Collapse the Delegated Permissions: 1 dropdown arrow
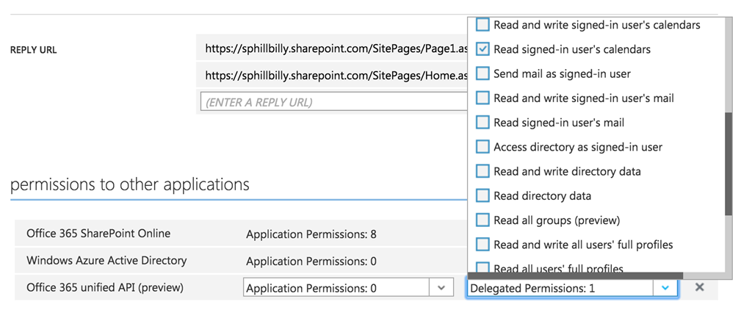This screenshot has width=752, height=321. [x=665, y=288]
